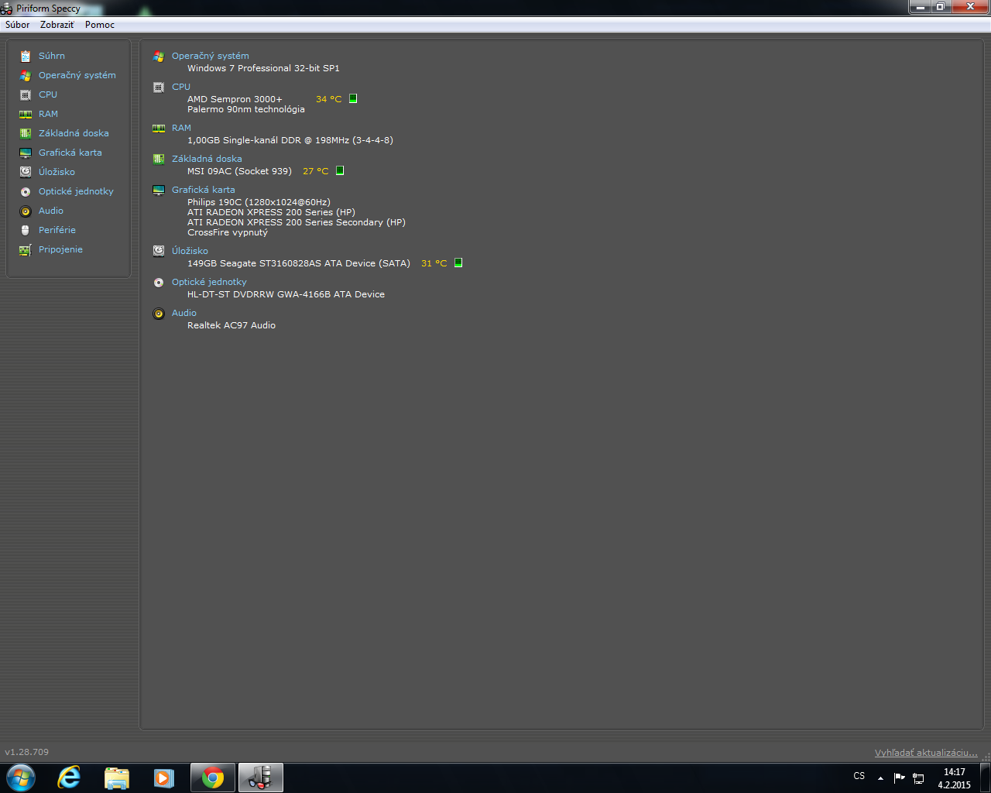Click the 31 °C drive temperature value

click(x=434, y=263)
